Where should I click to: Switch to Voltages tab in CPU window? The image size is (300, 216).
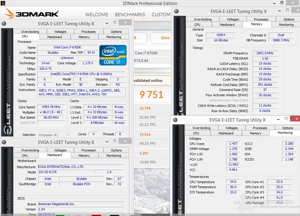pyautogui.click(x=60, y=32)
